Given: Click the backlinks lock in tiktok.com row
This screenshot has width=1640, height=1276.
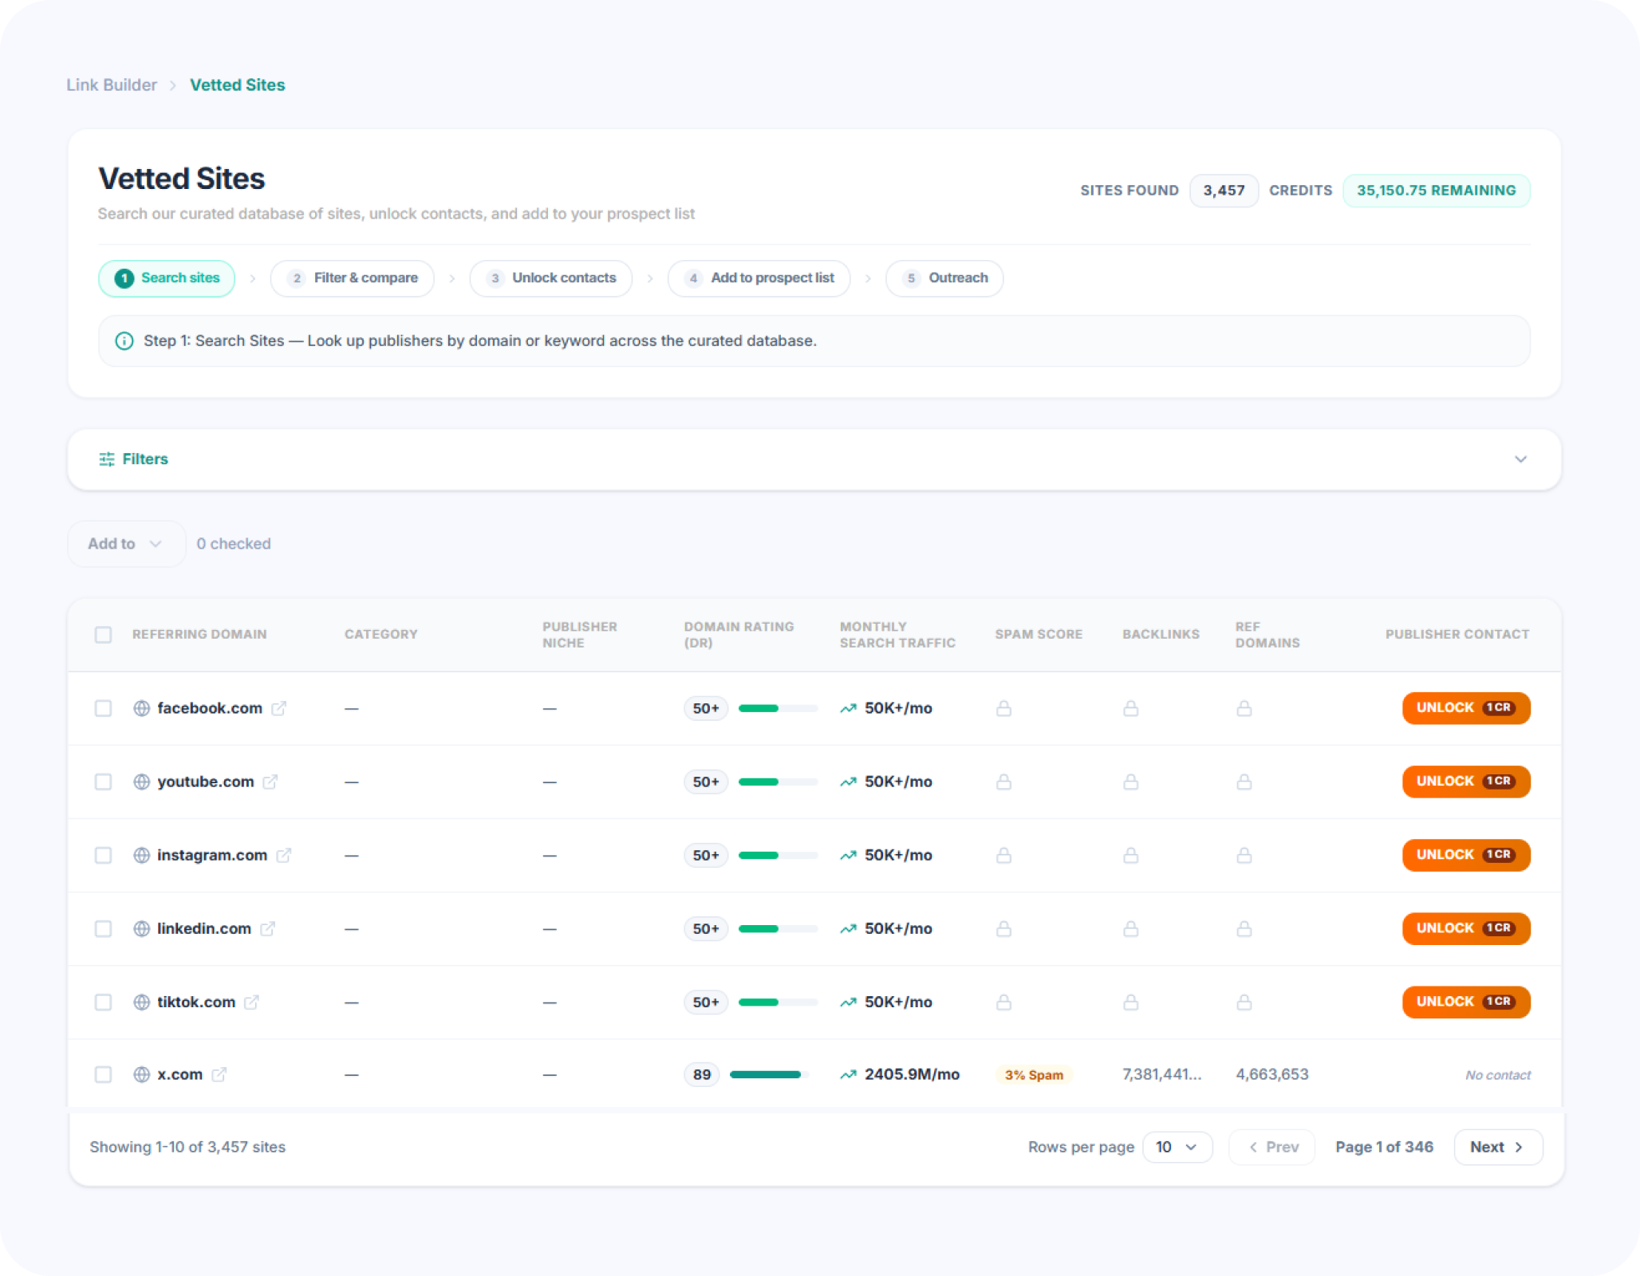Looking at the screenshot, I should point(1130,1002).
